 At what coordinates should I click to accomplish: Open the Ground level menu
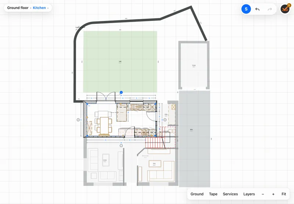(197, 194)
